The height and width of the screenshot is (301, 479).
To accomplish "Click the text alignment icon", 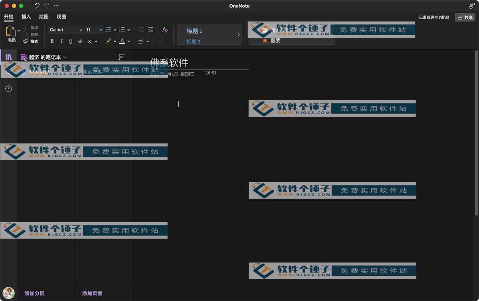I will [x=141, y=41].
